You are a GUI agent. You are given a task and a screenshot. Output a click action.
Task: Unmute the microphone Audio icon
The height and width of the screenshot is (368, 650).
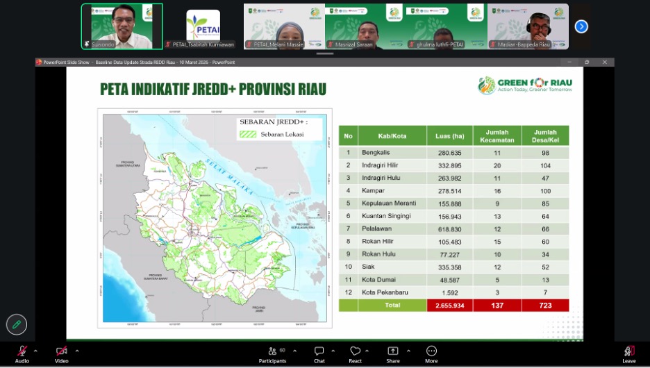click(22, 351)
